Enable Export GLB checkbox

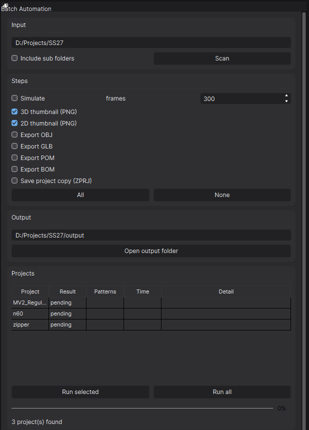[x=14, y=146]
